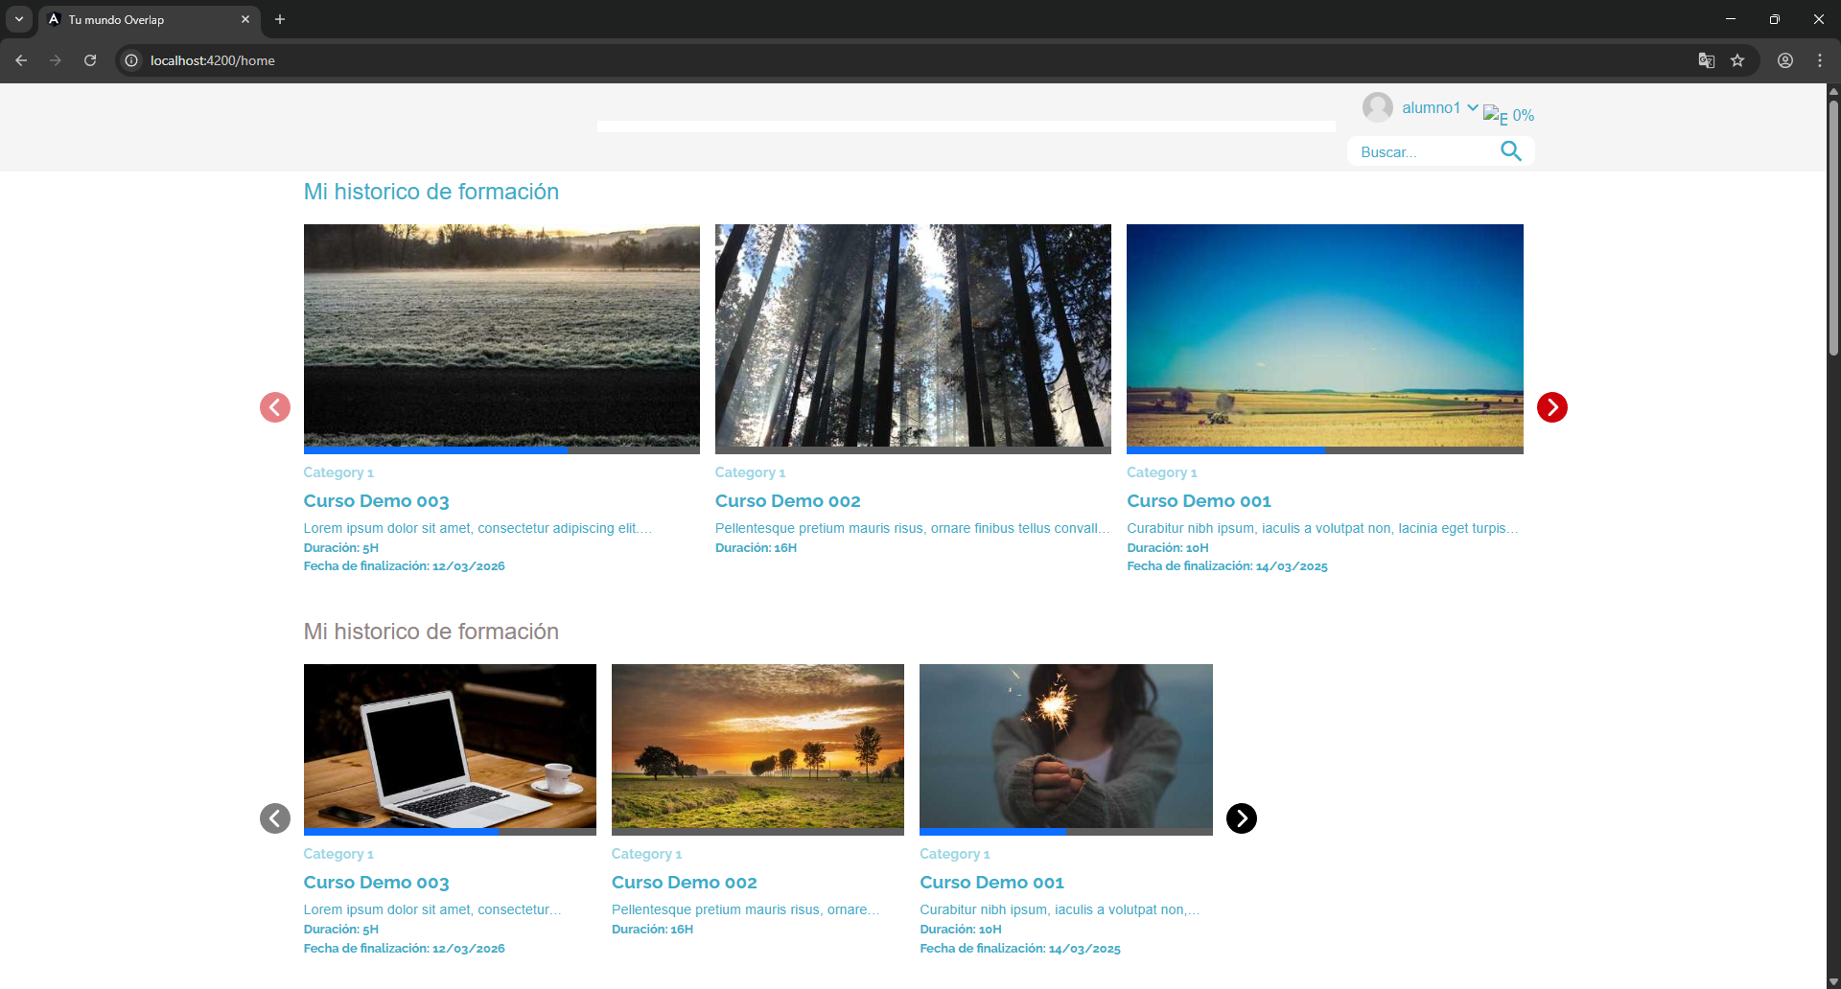
Task: Click the search magnifier icon
Action: tap(1511, 150)
